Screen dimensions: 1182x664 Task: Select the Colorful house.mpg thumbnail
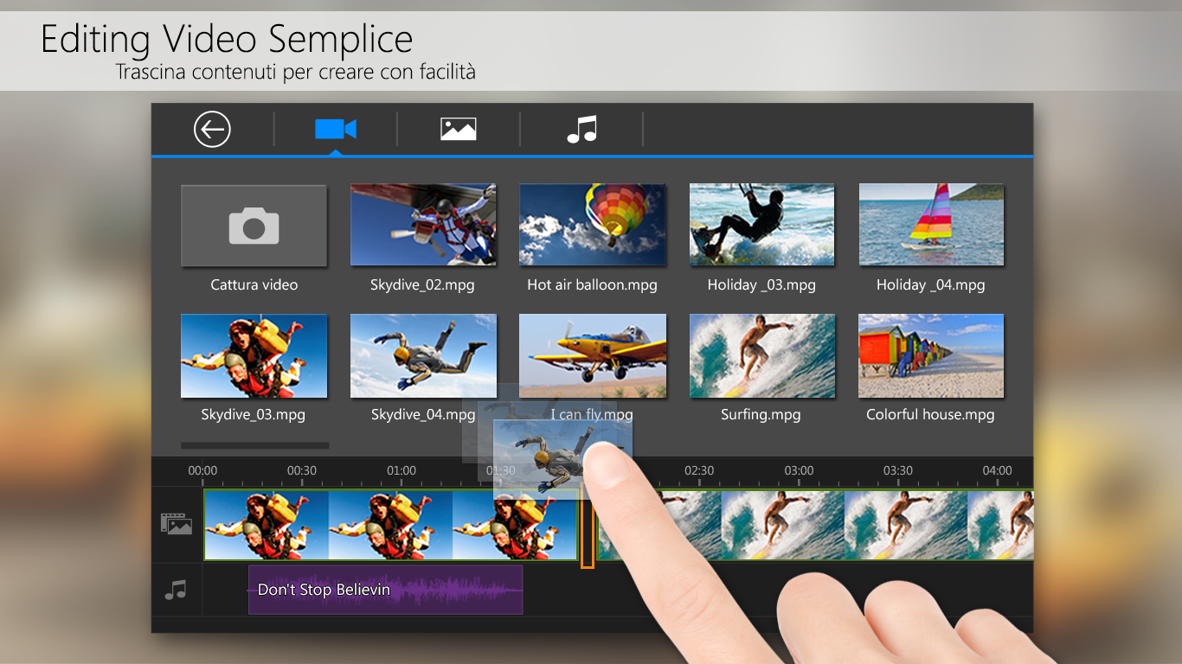click(x=931, y=355)
